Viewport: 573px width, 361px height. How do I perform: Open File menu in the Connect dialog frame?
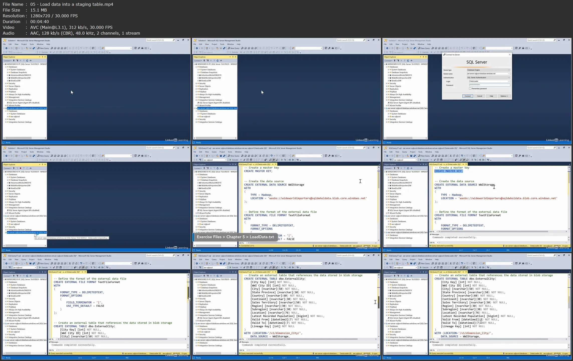(385, 44)
